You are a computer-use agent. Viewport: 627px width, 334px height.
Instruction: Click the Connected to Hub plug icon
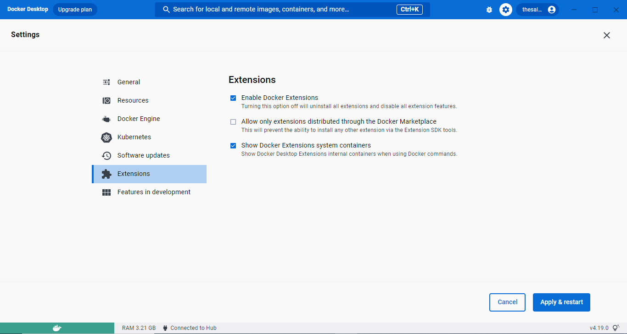[165, 328]
